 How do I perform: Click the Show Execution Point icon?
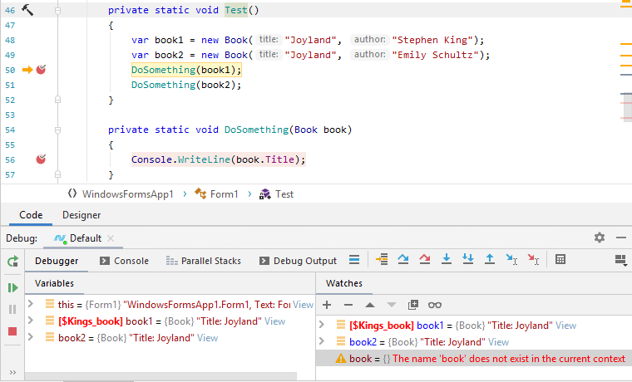[382, 259]
